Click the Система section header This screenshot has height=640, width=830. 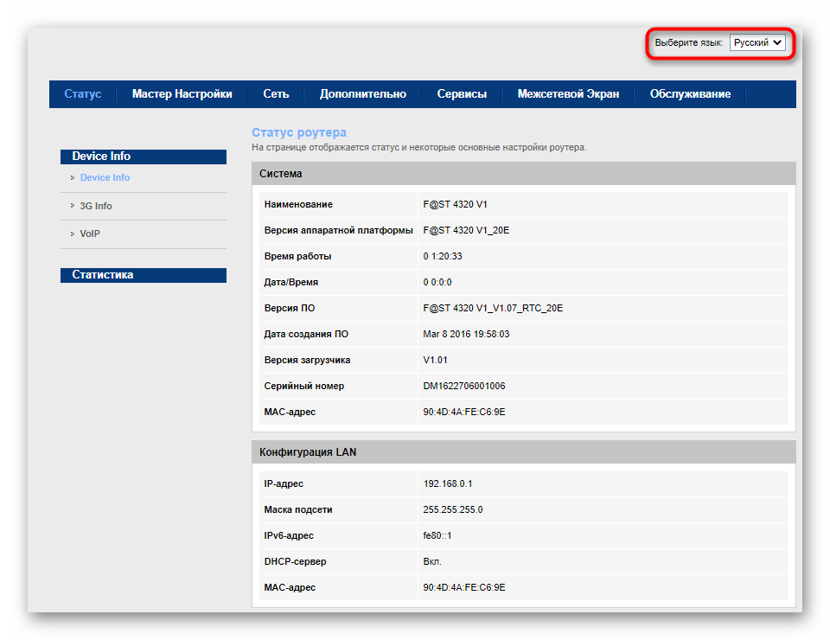coord(281,174)
